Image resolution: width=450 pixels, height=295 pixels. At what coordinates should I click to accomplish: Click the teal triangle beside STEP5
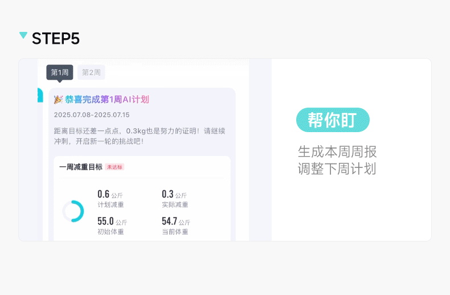[x=23, y=36]
